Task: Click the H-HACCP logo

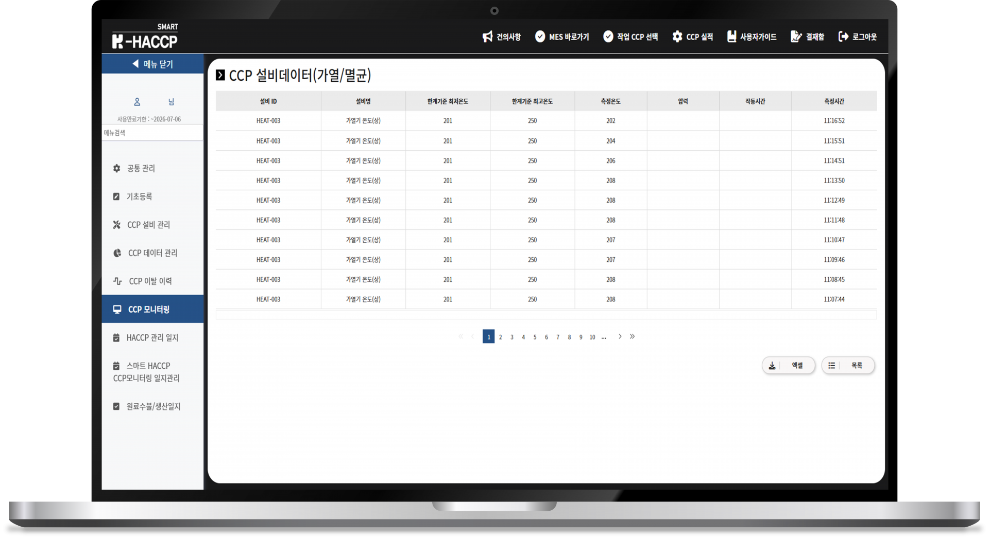Action: coord(145,37)
